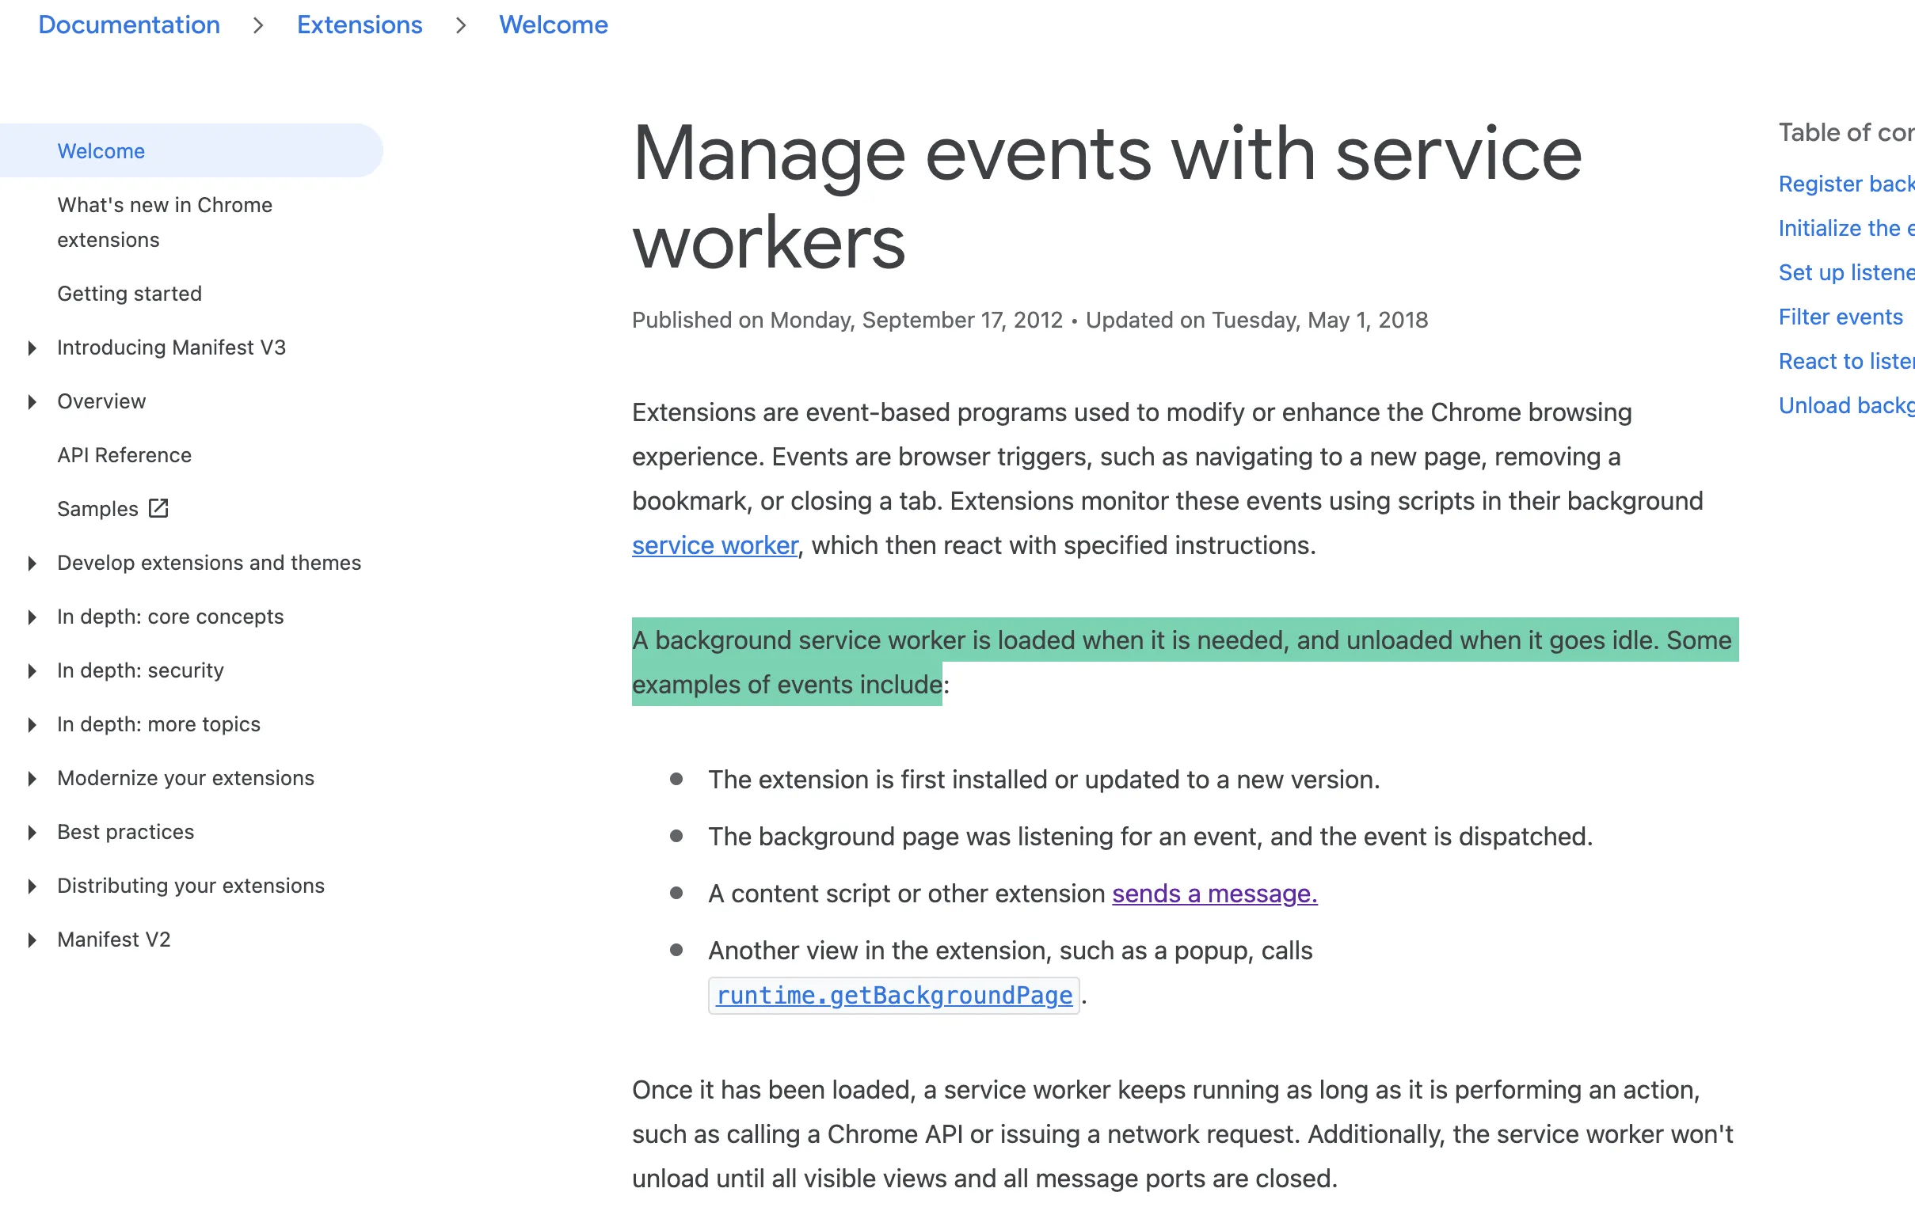Image resolution: width=1915 pixels, height=1211 pixels.
Task: Expand the Introducing Manifest V3 section
Action: pyautogui.click(x=32, y=348)
